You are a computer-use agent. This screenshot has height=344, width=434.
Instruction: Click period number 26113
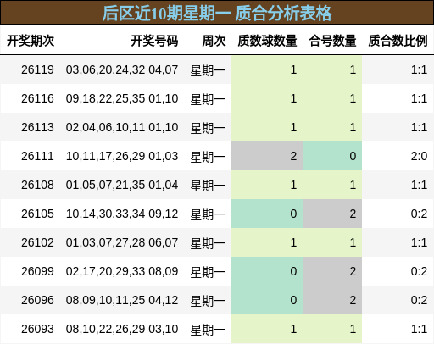coord(37,127)
